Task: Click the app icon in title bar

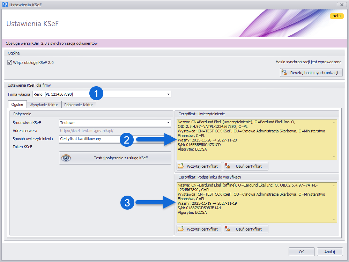Action: (x=5, y=5)
